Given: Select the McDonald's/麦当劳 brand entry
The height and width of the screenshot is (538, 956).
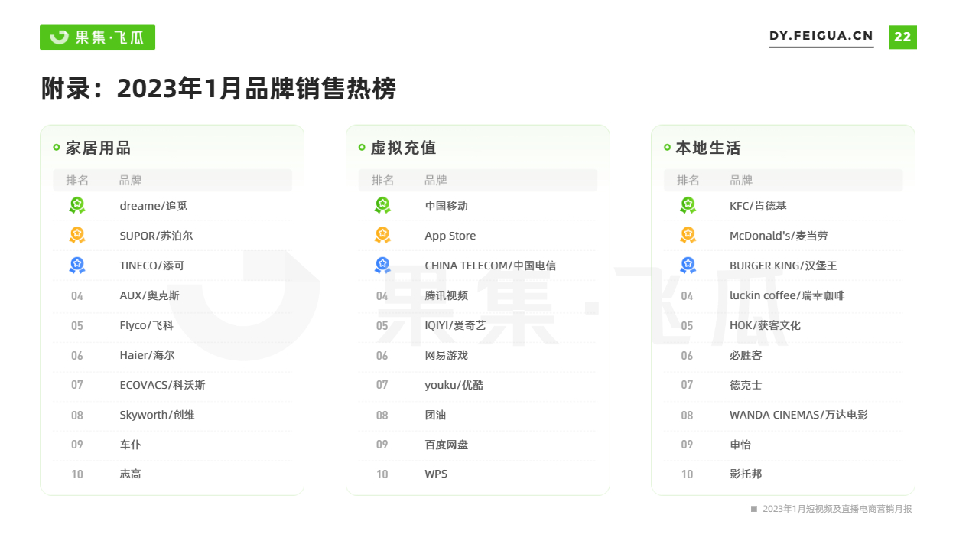Looking at the screenshot, I should (x=779, y=236).
